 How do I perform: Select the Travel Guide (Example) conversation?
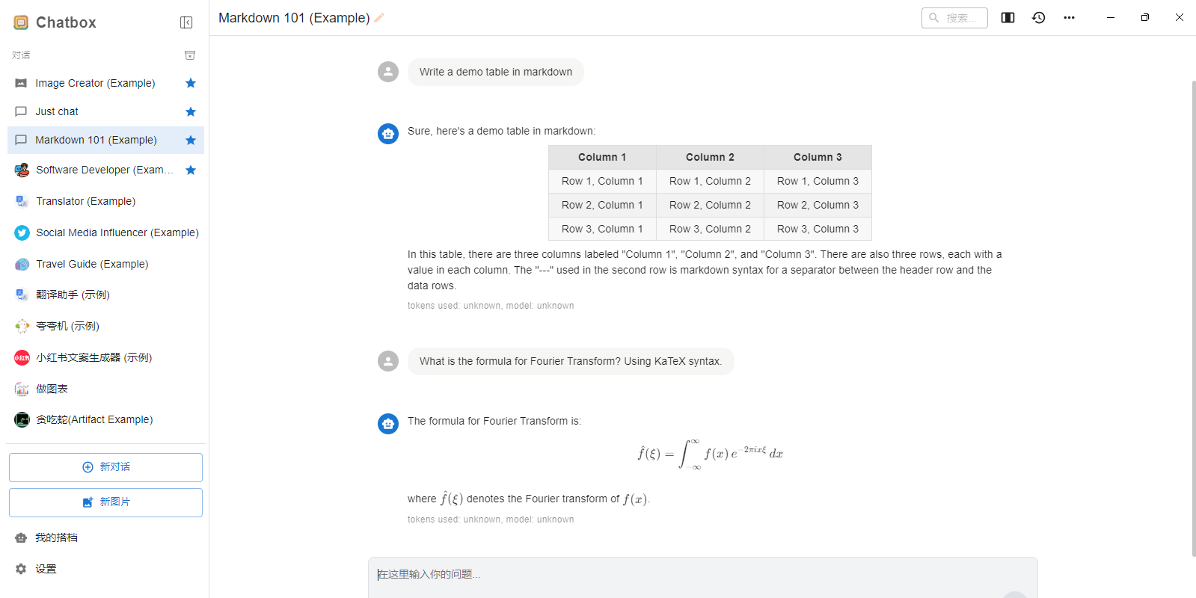coord(92,264)
